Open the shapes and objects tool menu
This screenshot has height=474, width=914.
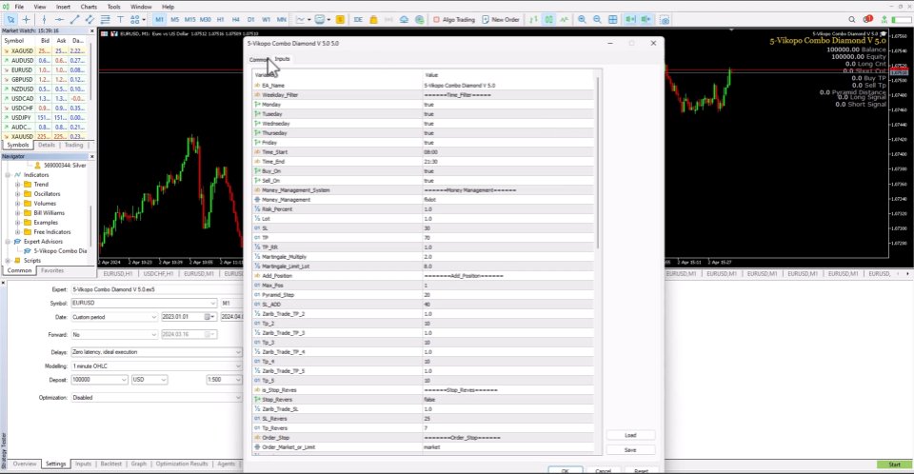click(x=137, y=19)
